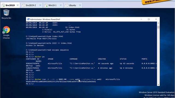The width and height of the screenshot is (175, 98).
Task: Minimize the PowerShell window
Action: pyautogui.click(x=141, y=19)
